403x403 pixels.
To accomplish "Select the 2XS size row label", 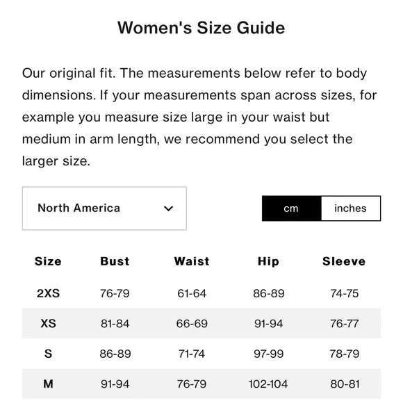I will click(x=48, y=293).
